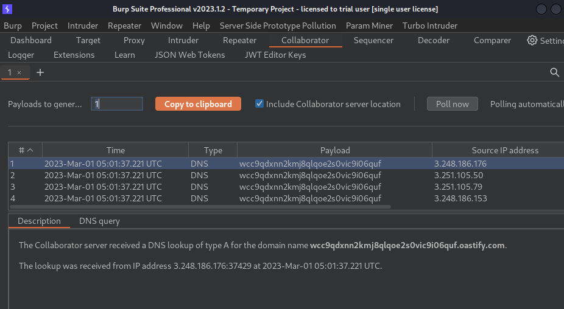Toggle Include Collaborator server location checkbox
Screen dimensions: 564x309
coord(259,104)
